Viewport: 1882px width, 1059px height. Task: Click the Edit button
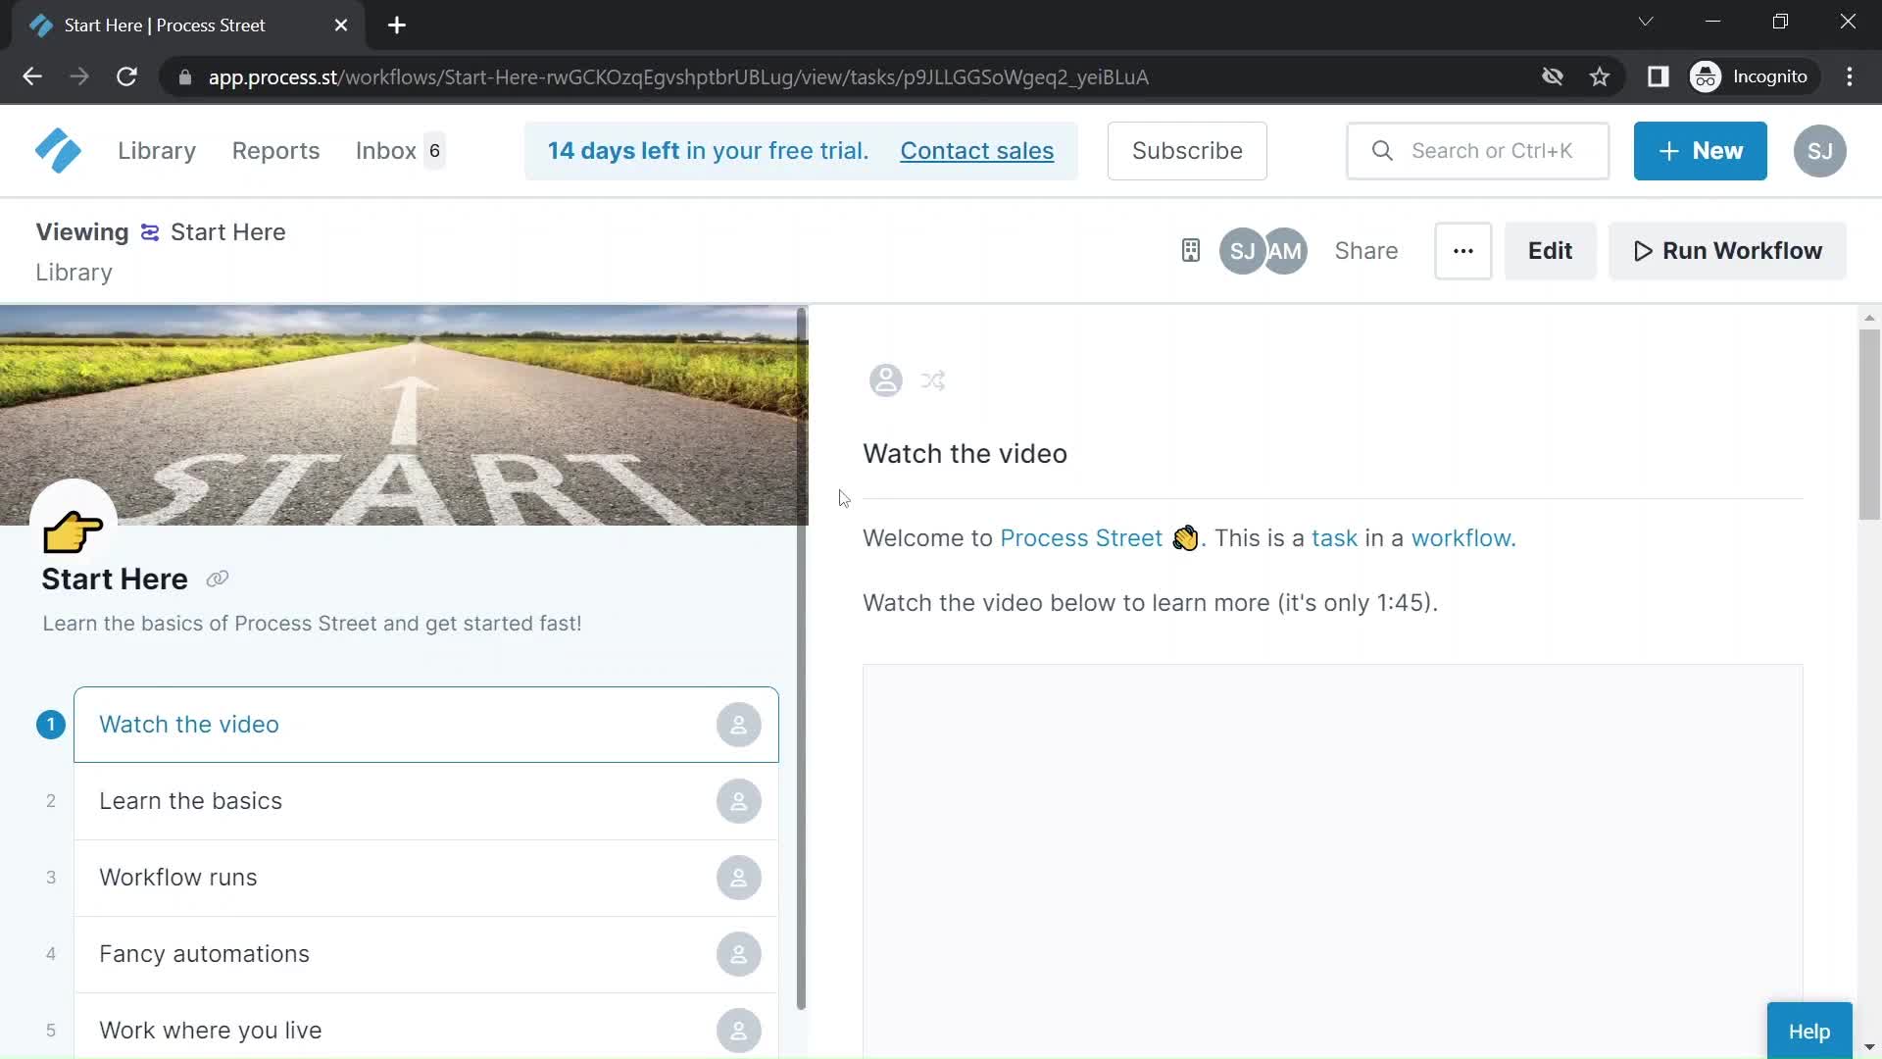tap(1550, 250)
